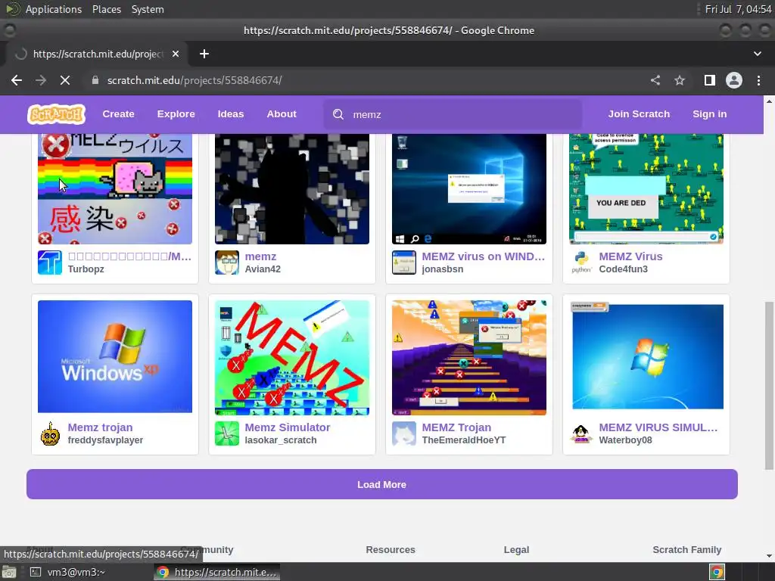Toggle the Chrome side panel icon
This screenshot has height=581, width=775.
point(710,80)
